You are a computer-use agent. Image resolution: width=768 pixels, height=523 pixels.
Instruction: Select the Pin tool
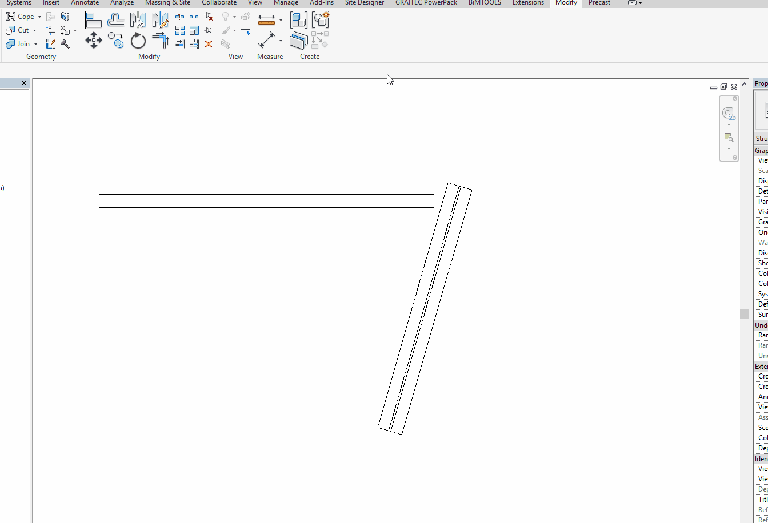point(209,30)
